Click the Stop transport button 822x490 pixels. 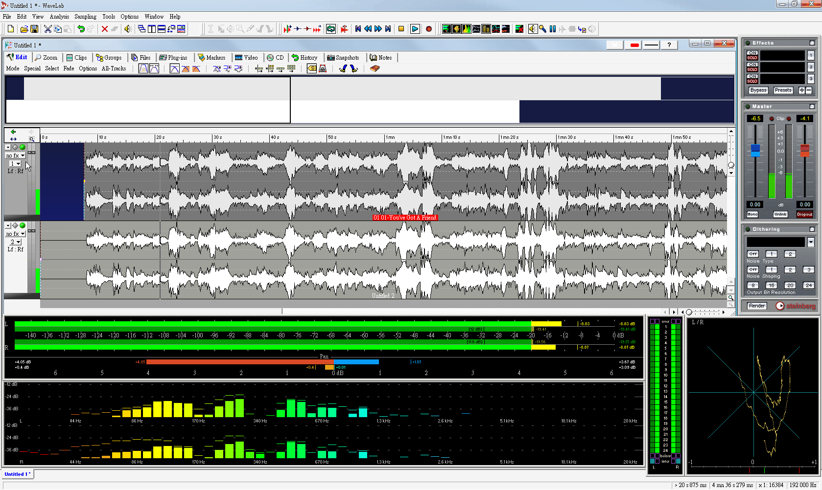pos(401,29)
